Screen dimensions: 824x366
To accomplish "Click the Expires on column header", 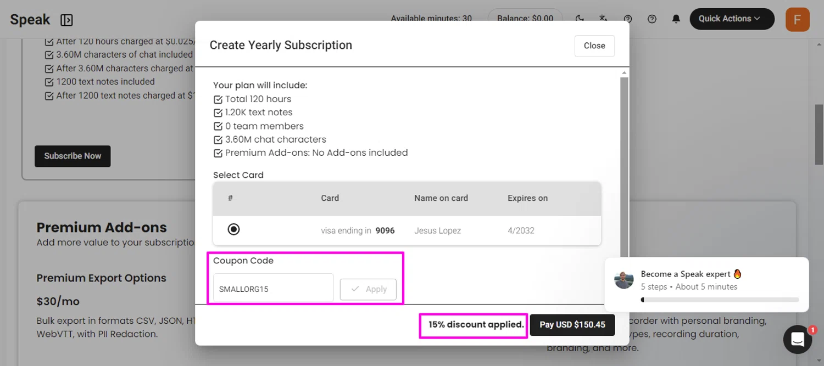I will [x=527, y=198].
